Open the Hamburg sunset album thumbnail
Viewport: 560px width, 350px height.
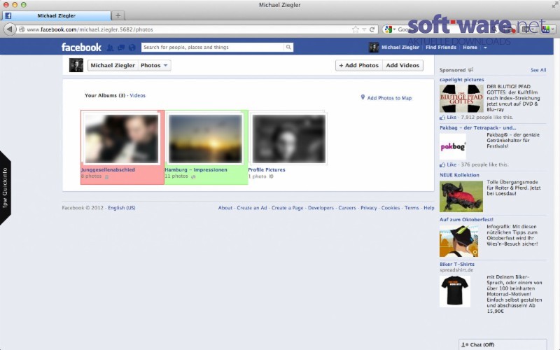coord(205,139)
